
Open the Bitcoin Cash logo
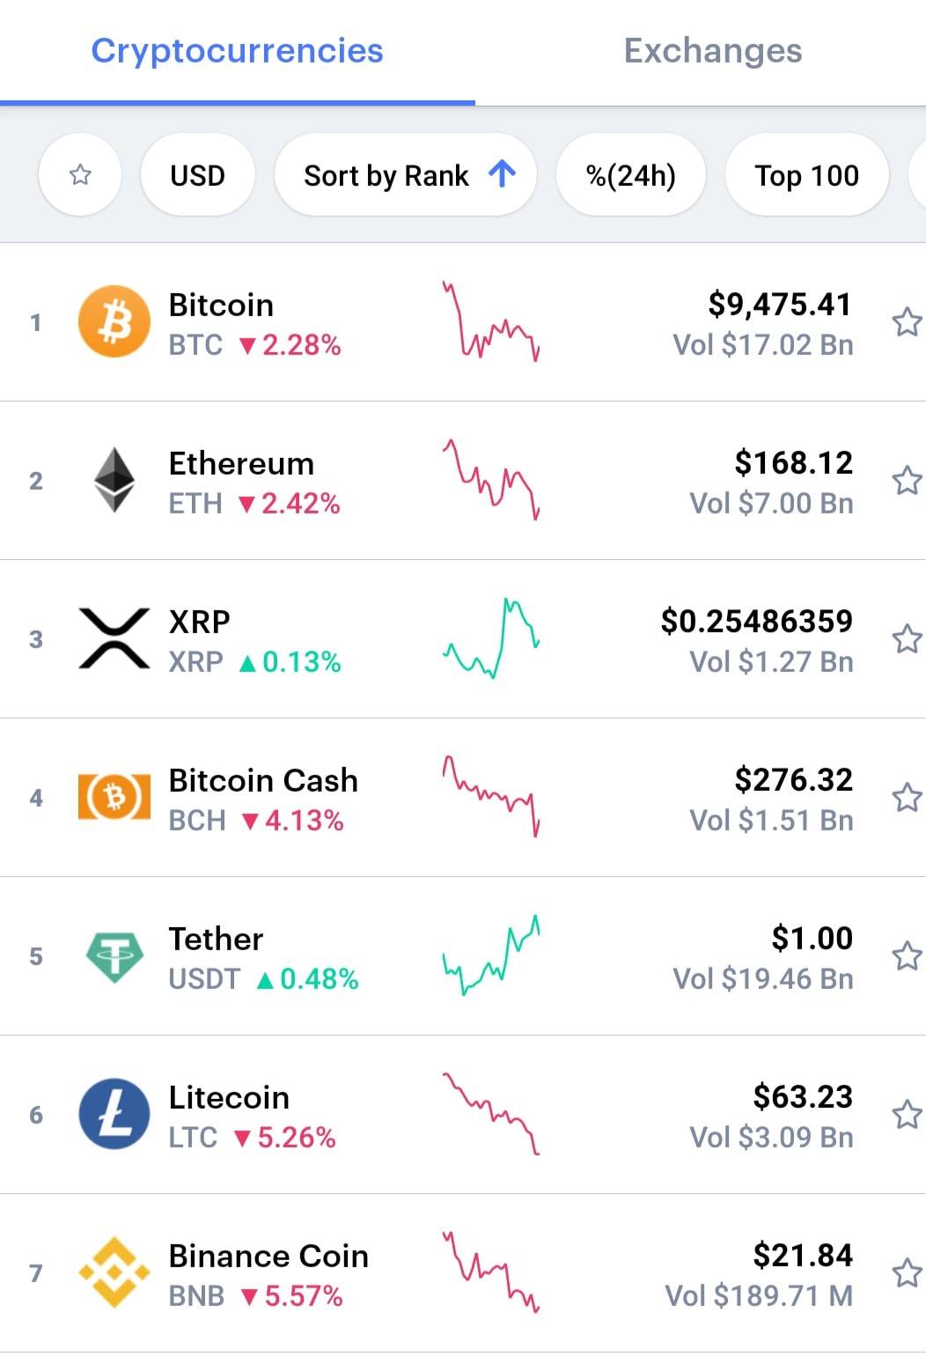point(114,797)
